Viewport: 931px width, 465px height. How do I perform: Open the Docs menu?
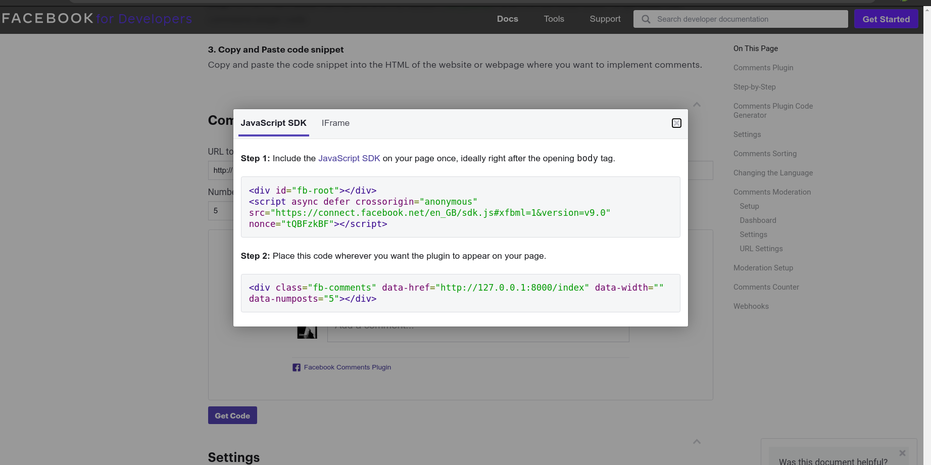[x=507, y=19]
